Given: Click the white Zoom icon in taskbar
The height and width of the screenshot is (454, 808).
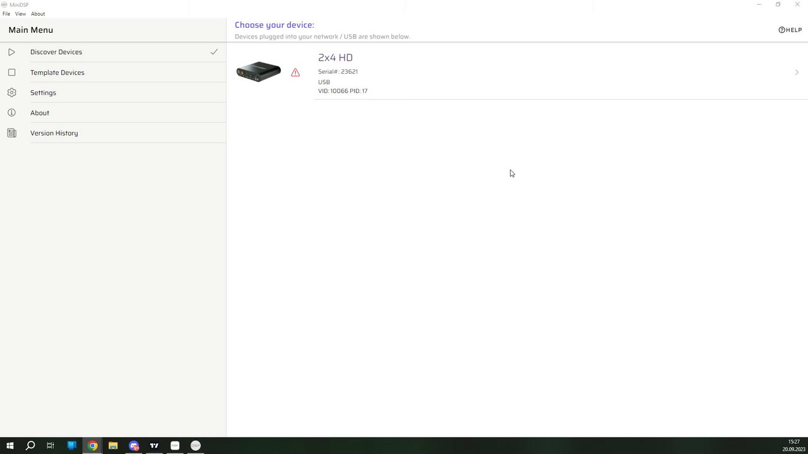Looking at the screenshot, I should click(175, 446).
